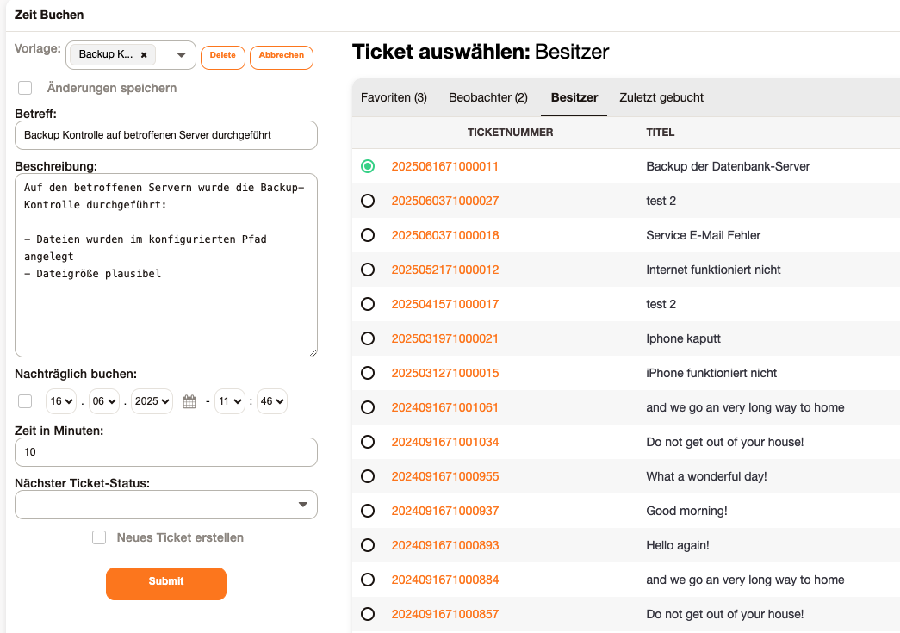Open ticket link 2025031971000021
This screenshot has height=633, width=900.
click(445, 338)
